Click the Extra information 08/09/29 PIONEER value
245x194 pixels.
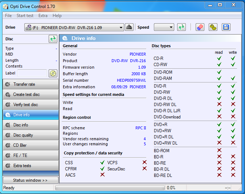(128, 87)
